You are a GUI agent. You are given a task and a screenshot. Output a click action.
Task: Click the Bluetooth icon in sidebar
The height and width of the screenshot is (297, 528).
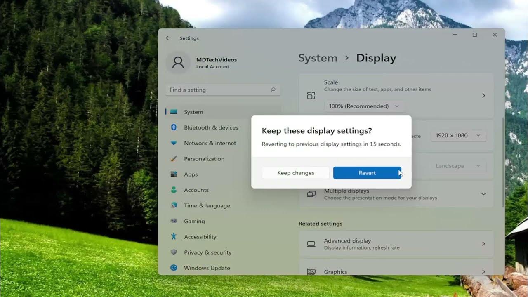click(x=174, y=127)
